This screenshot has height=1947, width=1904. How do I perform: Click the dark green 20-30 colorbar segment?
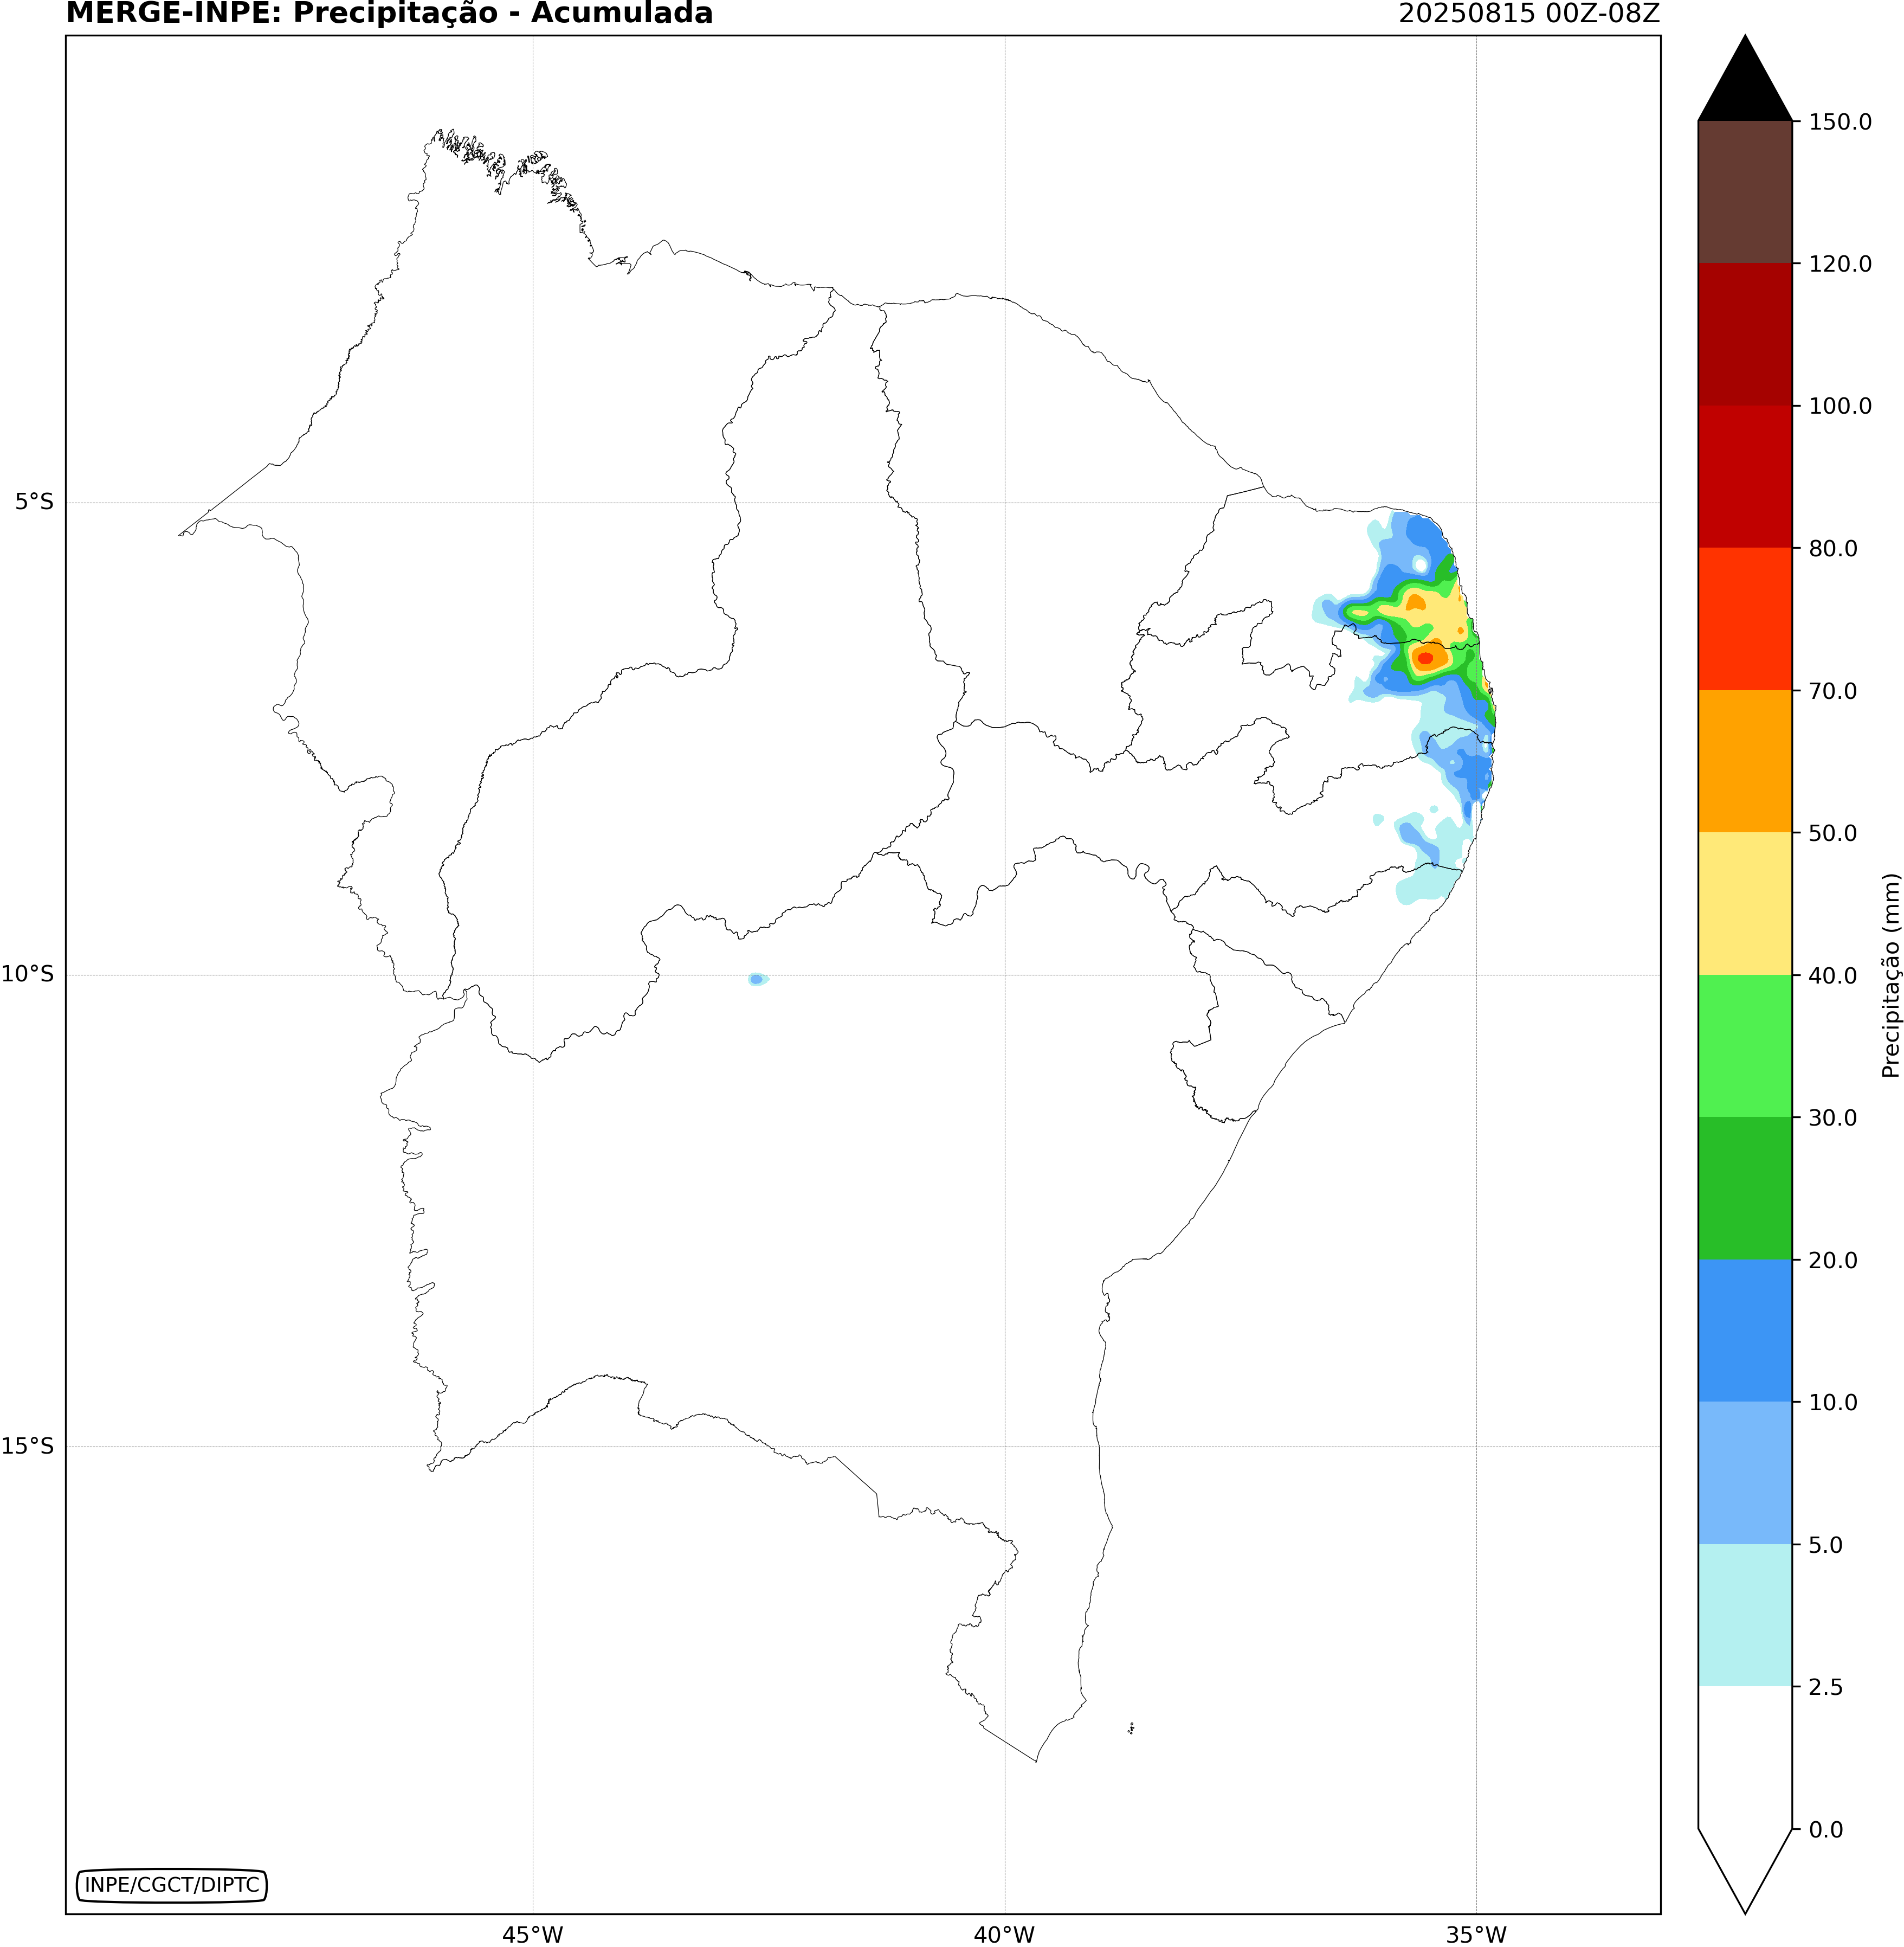click(1744, 1187)
